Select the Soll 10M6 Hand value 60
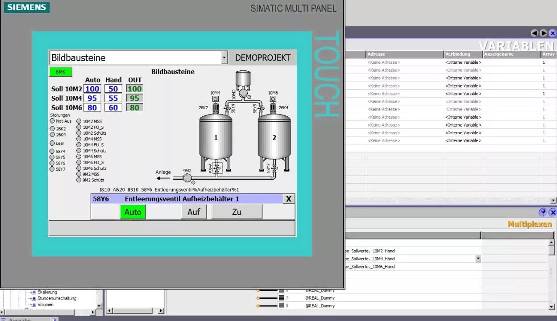The height and width of the screenshot is (321, 557). click(x=113, y=107)
